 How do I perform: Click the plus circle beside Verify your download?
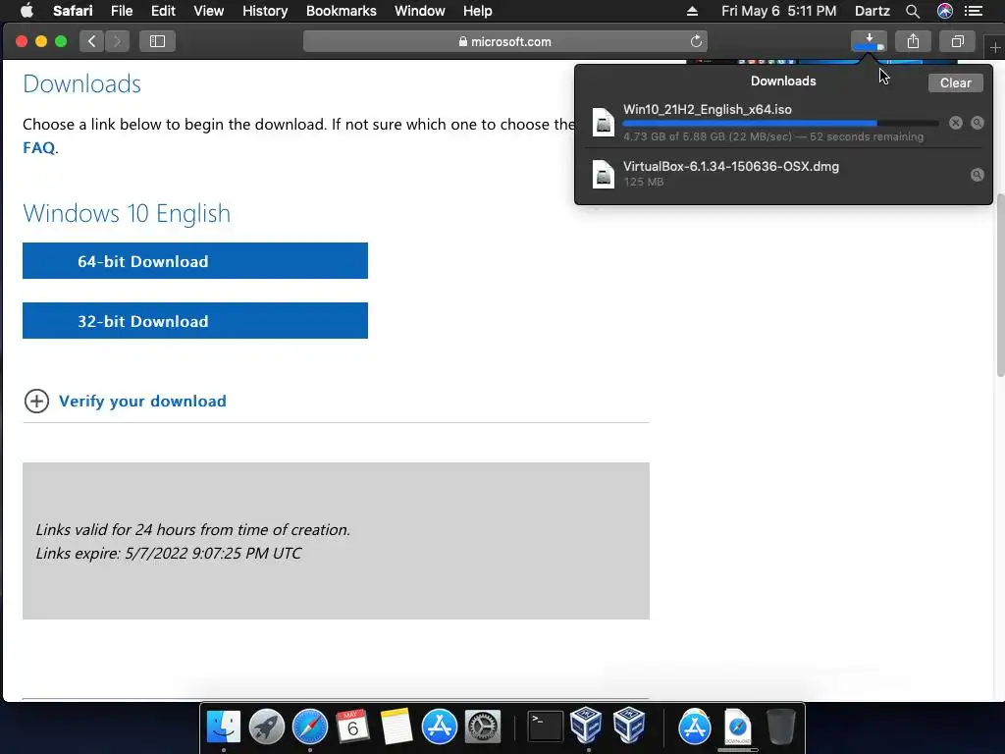click(x=36, y=401)
